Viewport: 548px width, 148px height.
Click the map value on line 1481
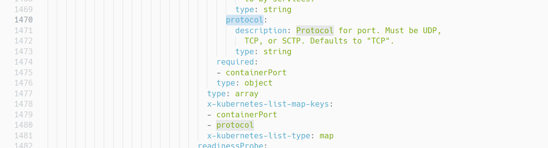coord(326,136)
